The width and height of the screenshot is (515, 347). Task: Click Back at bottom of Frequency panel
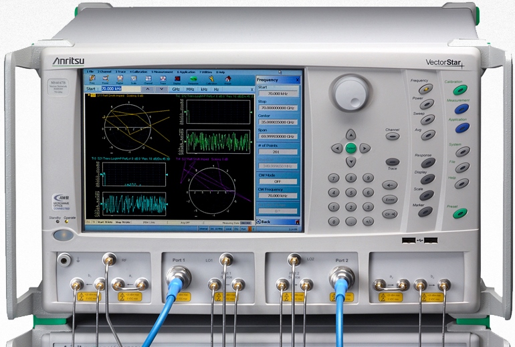coord(266,221)
